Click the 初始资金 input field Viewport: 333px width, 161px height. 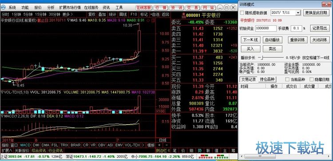[266, 28]
